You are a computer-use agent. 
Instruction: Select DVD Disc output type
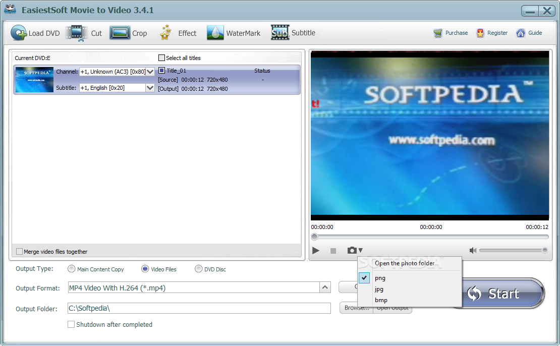point(199,269)
